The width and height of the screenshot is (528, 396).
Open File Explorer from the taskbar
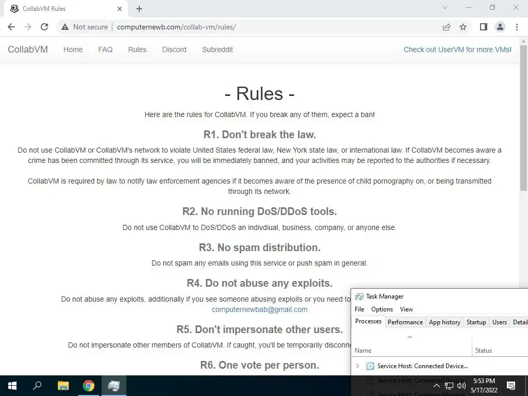[x=63, y=386]
